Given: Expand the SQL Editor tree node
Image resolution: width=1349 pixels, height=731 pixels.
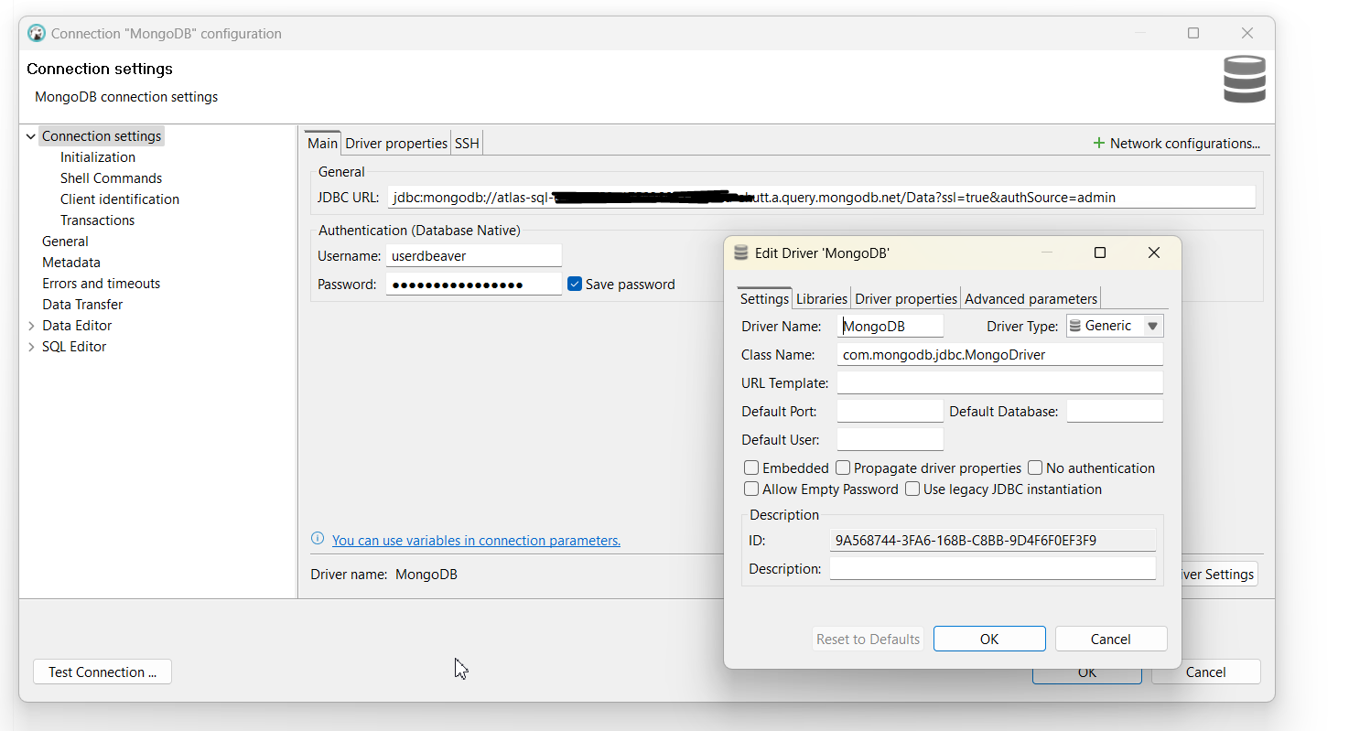Looking at the screenshot, I should click(x=31, y=347).
